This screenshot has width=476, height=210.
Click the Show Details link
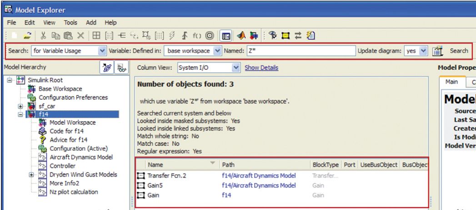[x=261, y=68]
